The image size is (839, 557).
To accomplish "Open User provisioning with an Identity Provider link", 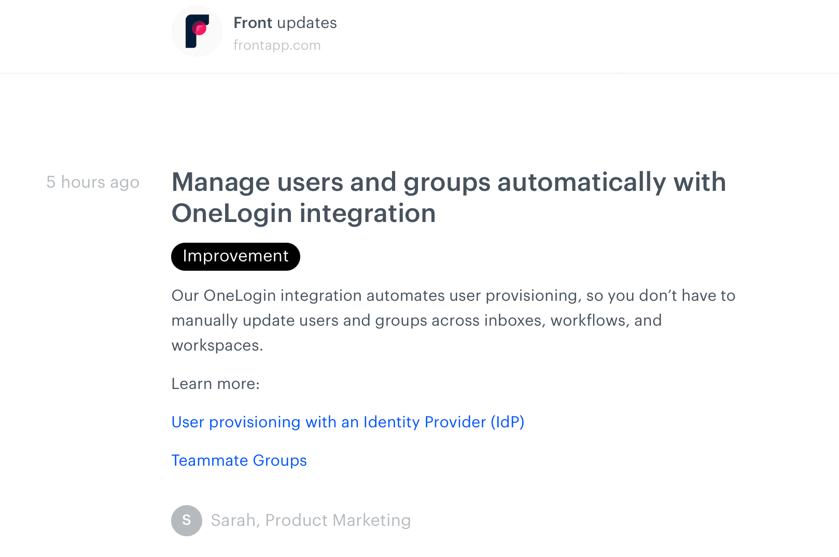I will point(348,422).
